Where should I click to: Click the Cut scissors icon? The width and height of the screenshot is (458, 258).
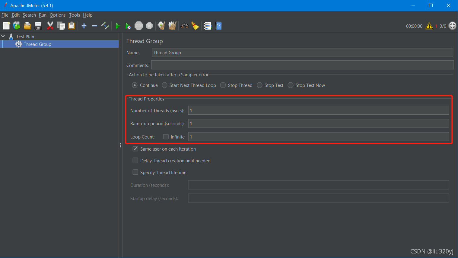50,26
